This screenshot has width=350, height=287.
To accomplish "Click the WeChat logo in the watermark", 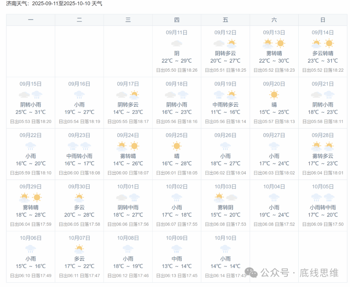I will point(251,272).
